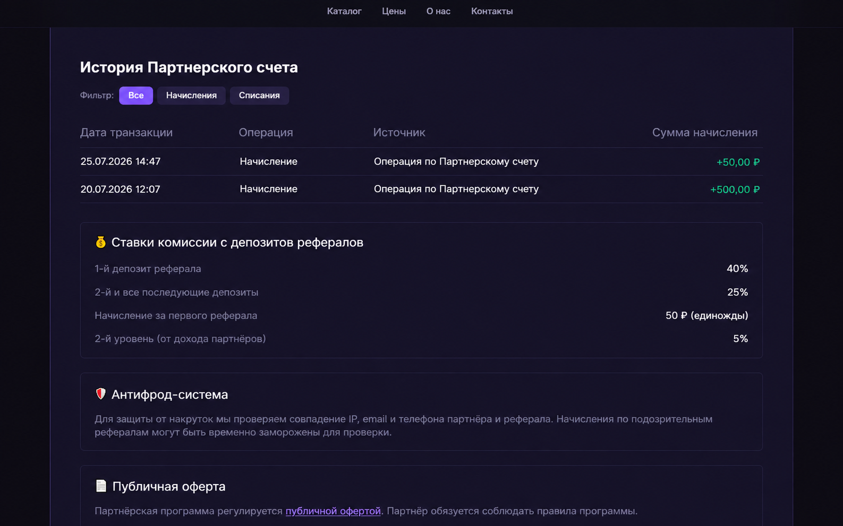Screen dimensions: 843x526
Task: Click the 1-й депозит реферала label
Action: [148, 269]
